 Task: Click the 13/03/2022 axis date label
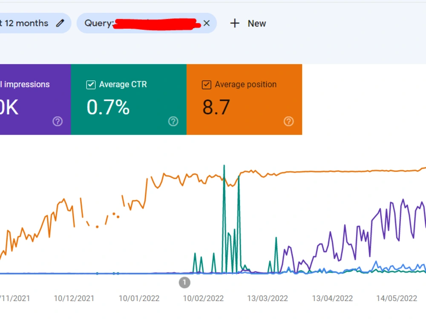click(268, 299)
